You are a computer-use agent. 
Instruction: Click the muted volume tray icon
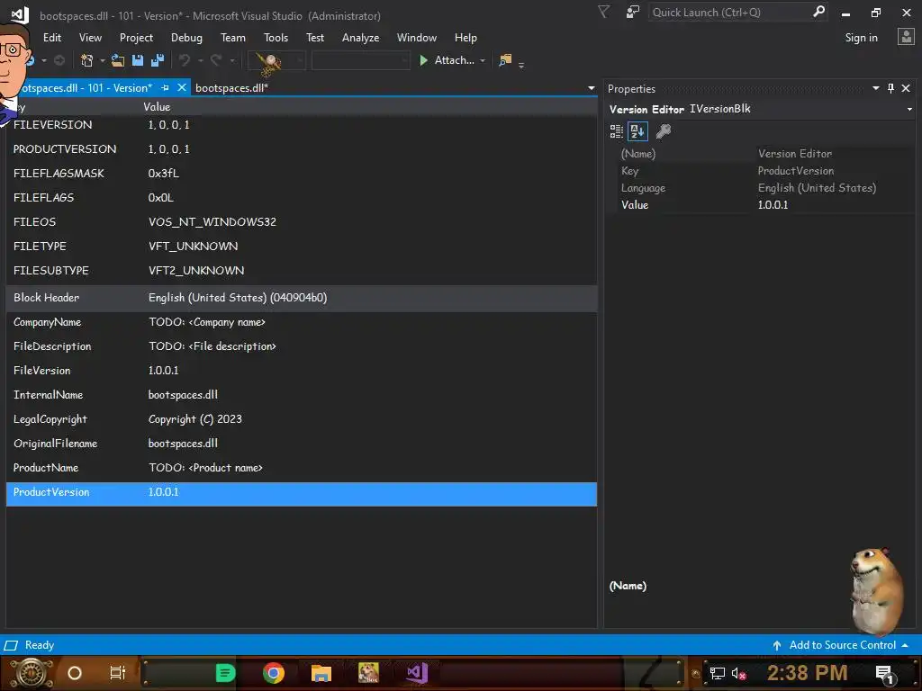(738, 673)
